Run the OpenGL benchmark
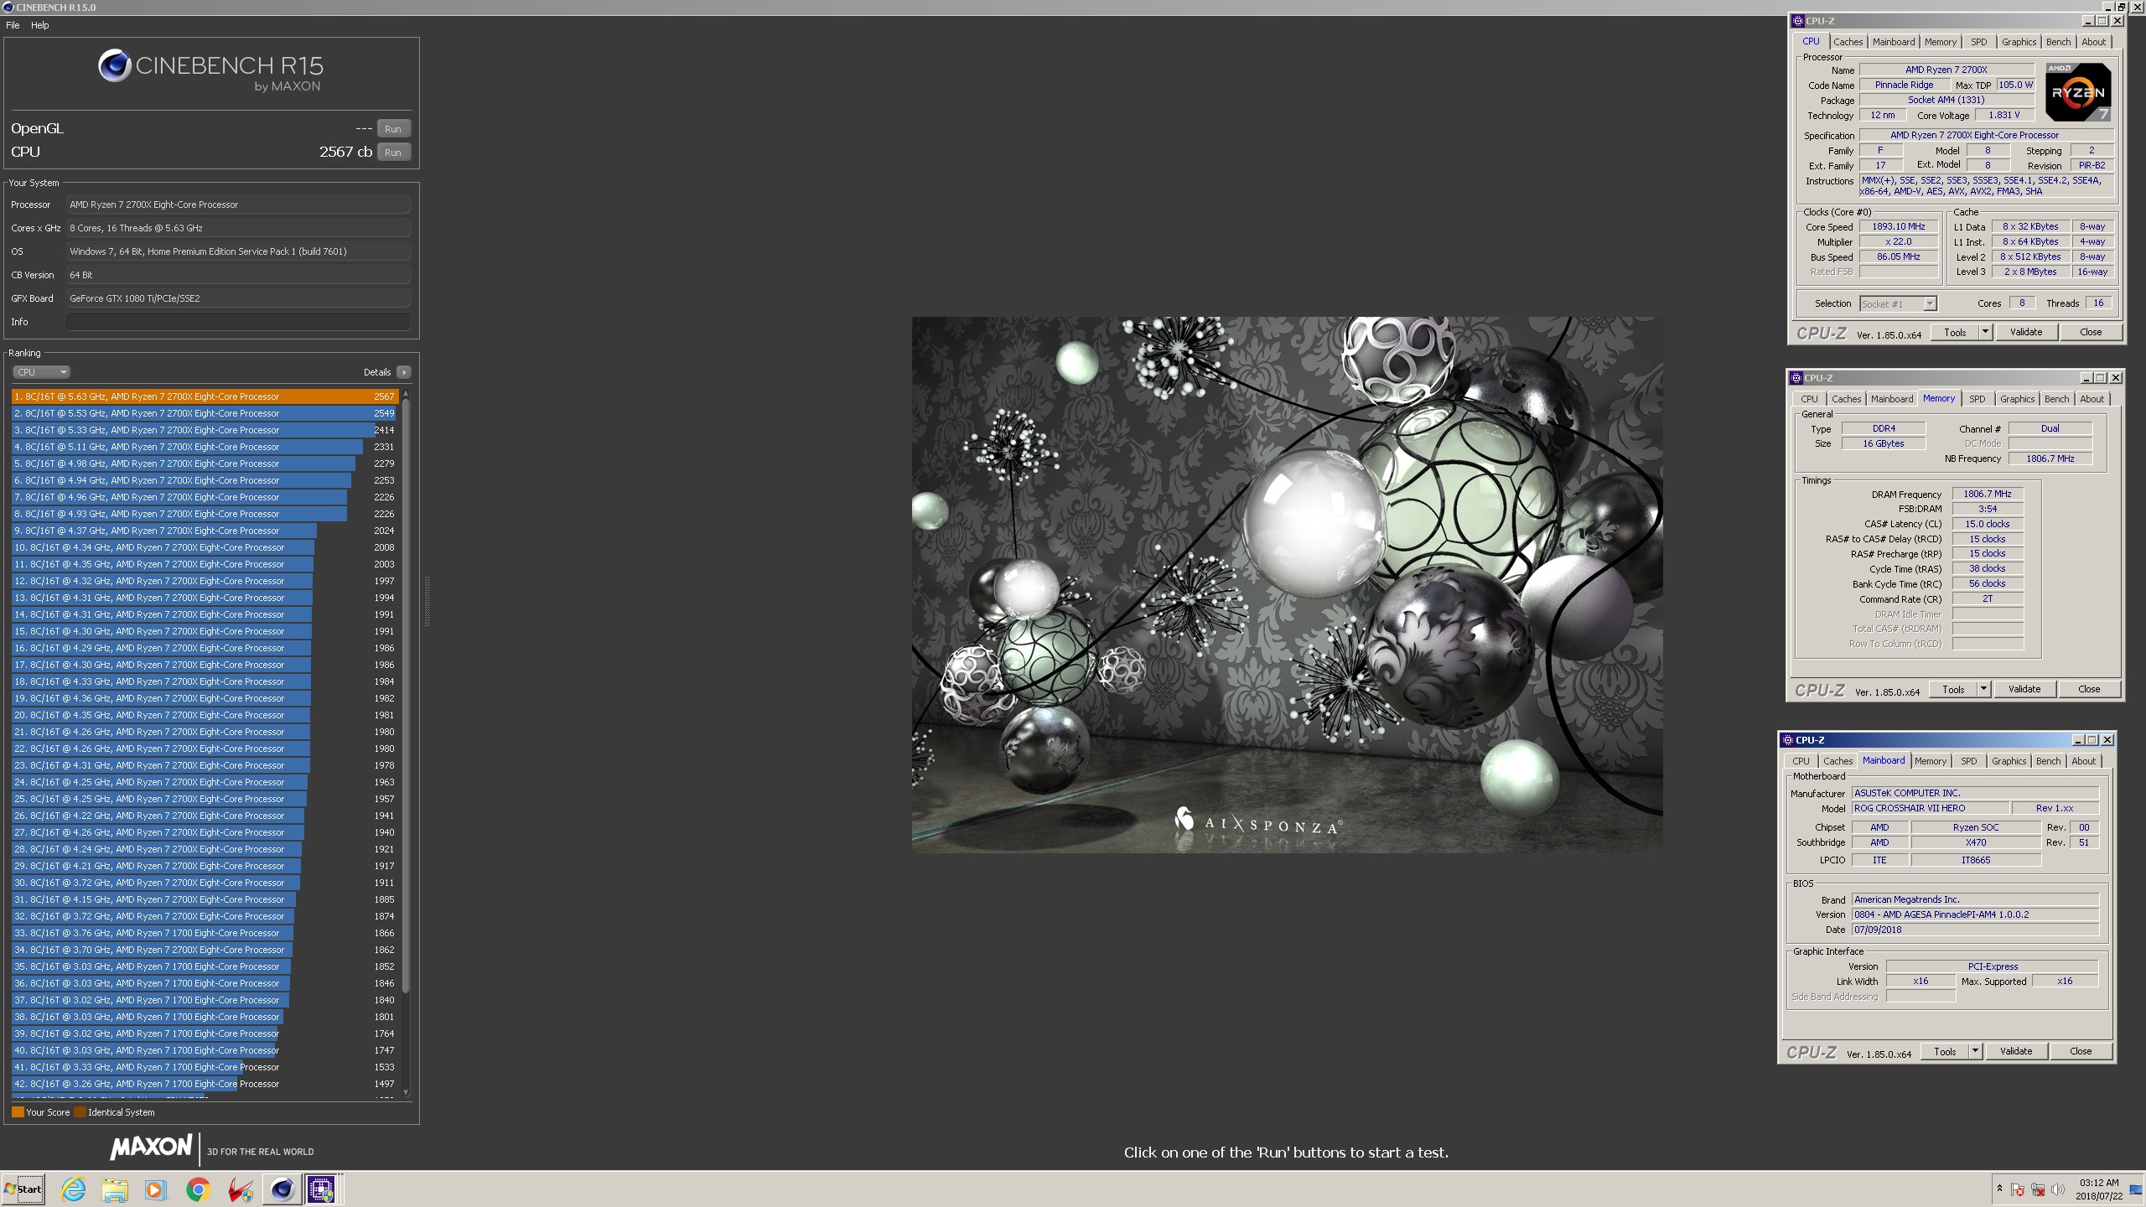2146x1207 pixels. [x=393, y=129]
